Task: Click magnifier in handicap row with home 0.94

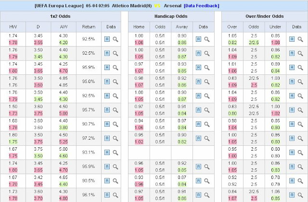Action: [x=207, y=124]
